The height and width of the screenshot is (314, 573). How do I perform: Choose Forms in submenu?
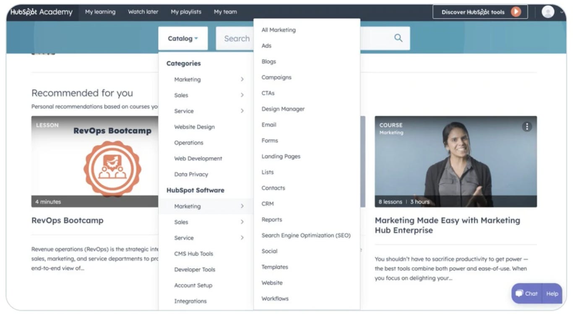coord(270,141)
